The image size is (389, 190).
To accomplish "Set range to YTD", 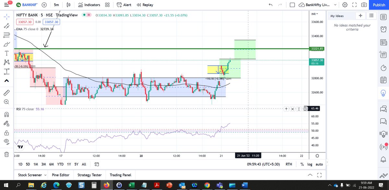I will click(60, 164).
